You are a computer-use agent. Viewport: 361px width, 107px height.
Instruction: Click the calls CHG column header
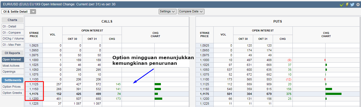pyautogui.click(x=112, y=39)
